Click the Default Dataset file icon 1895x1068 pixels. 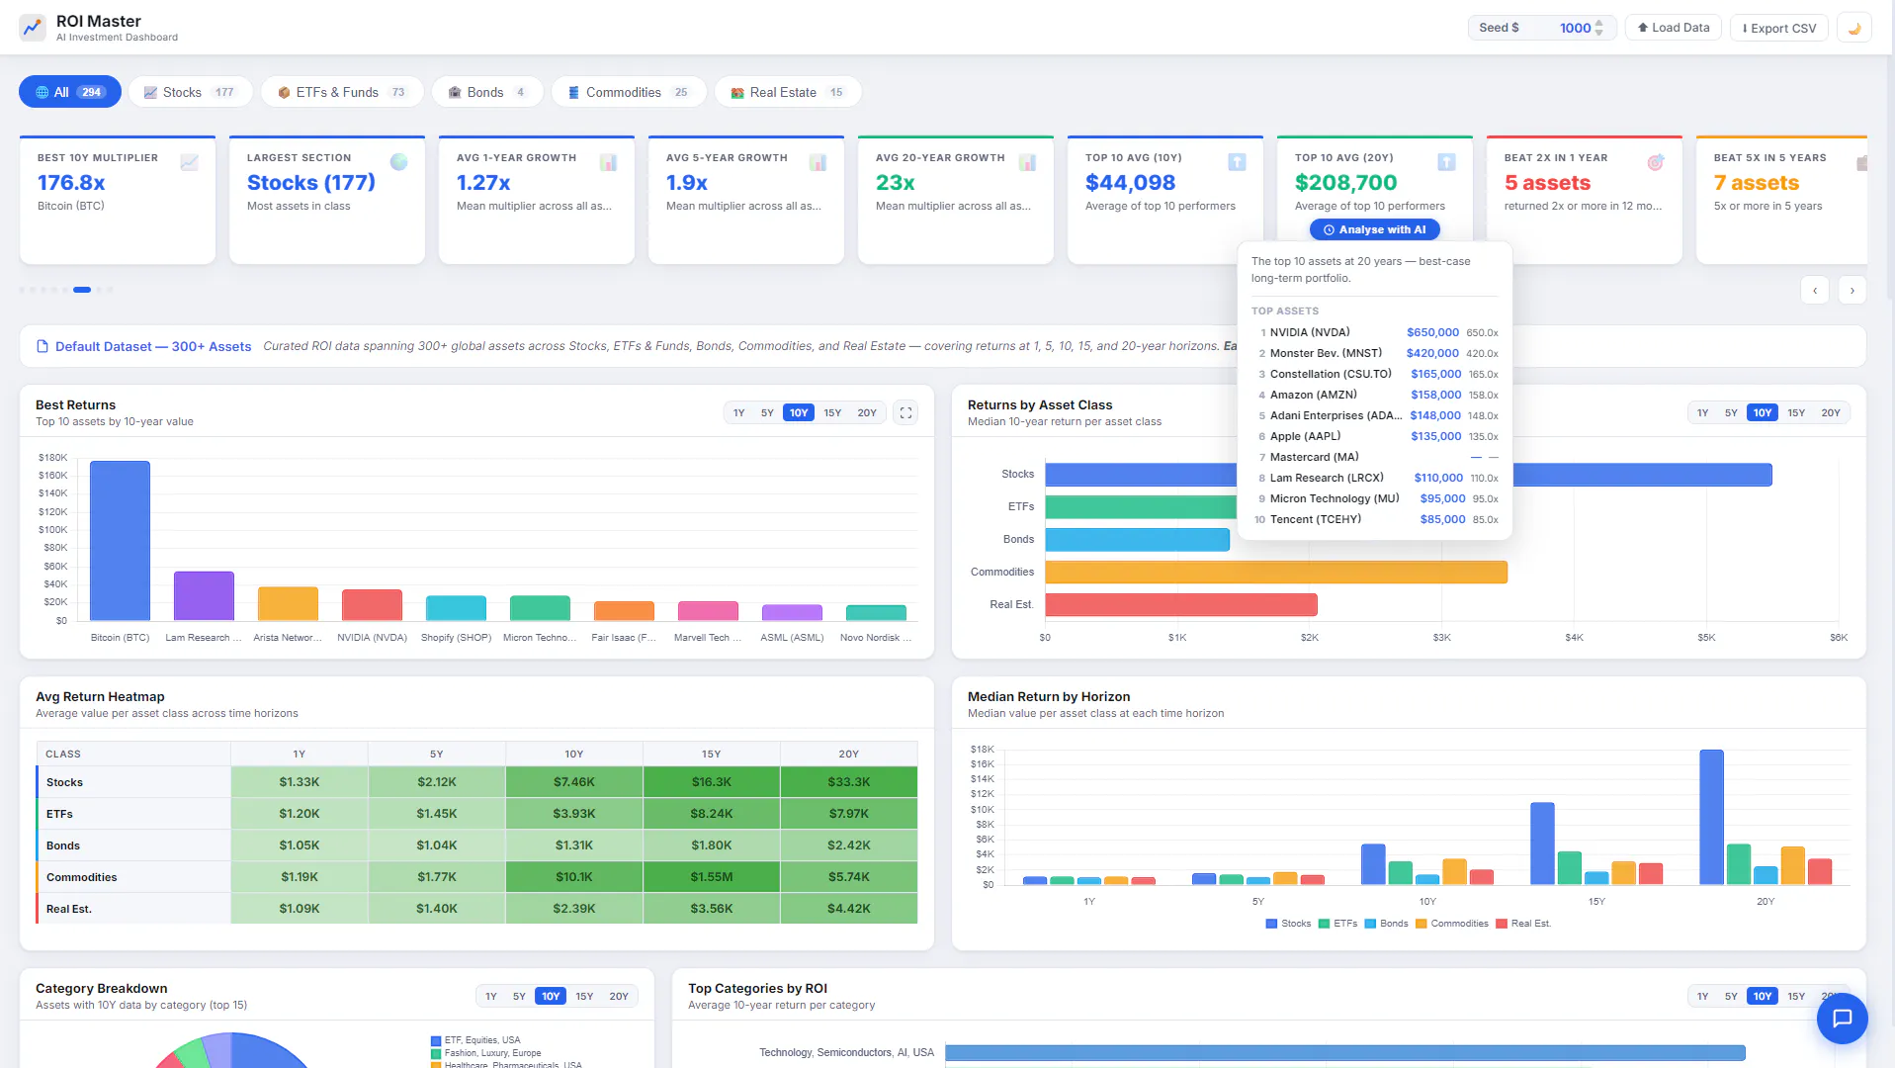pos(43,346)
